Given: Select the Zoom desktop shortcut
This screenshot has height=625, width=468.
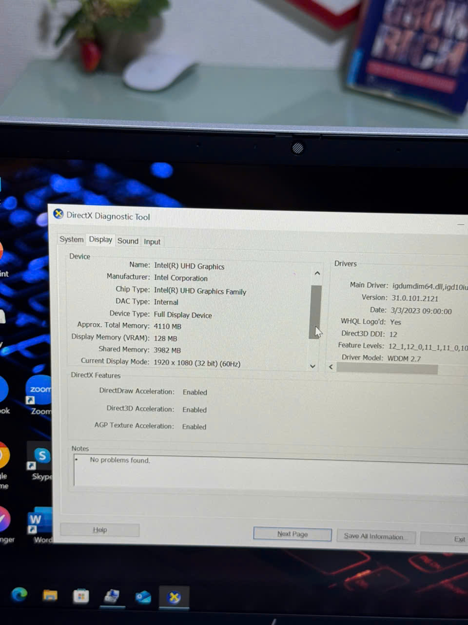Looking at the screenshot, I should coord(39,396).
